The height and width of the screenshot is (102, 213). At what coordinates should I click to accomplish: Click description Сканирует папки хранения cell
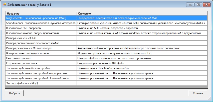tap(142, 23)
